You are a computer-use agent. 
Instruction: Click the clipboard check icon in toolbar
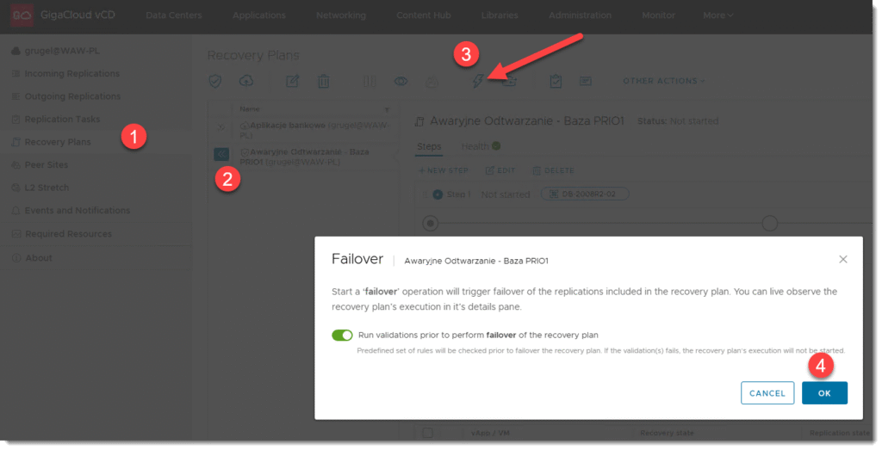[x=556, y=81]
